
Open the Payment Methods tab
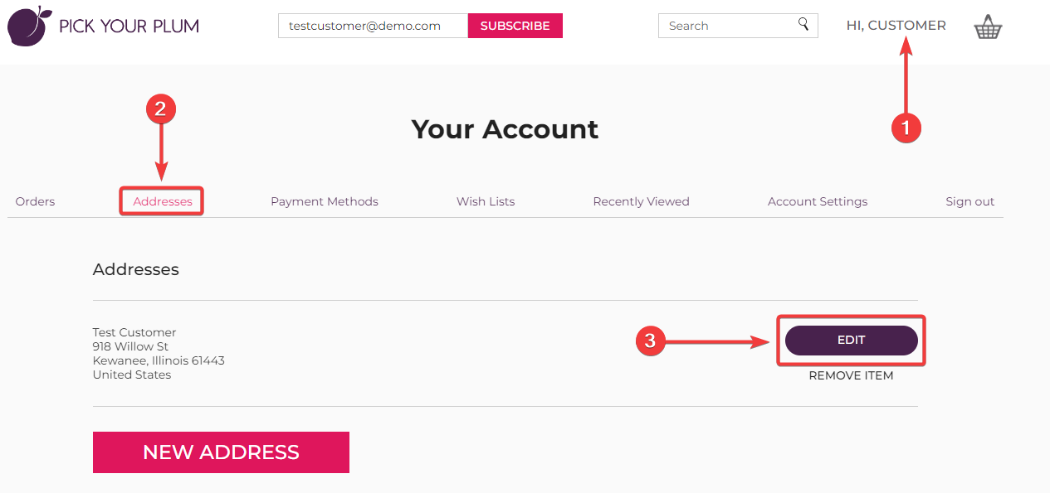(325, 201)
